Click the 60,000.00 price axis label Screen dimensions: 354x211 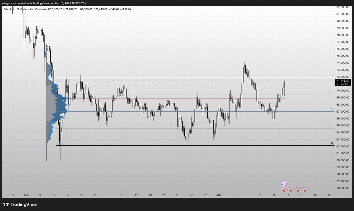(343, 160)
